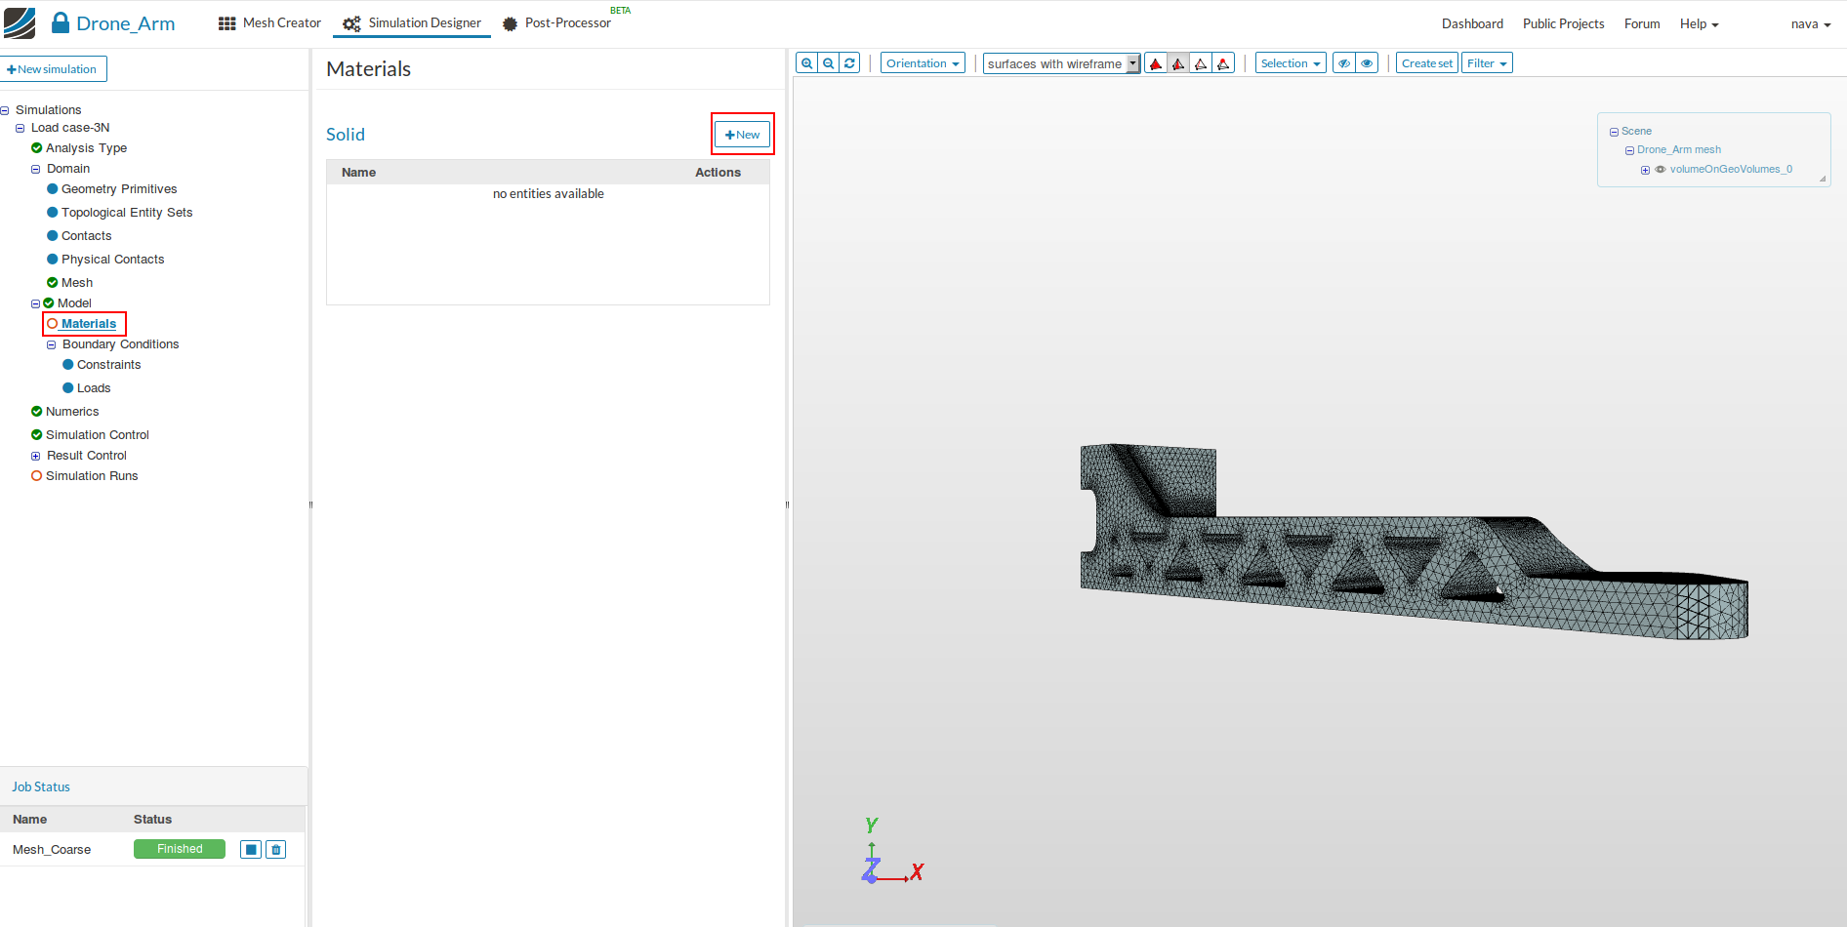Zoom out of the 3D viewer
The image size is (1847, 927).
point(829,63)
